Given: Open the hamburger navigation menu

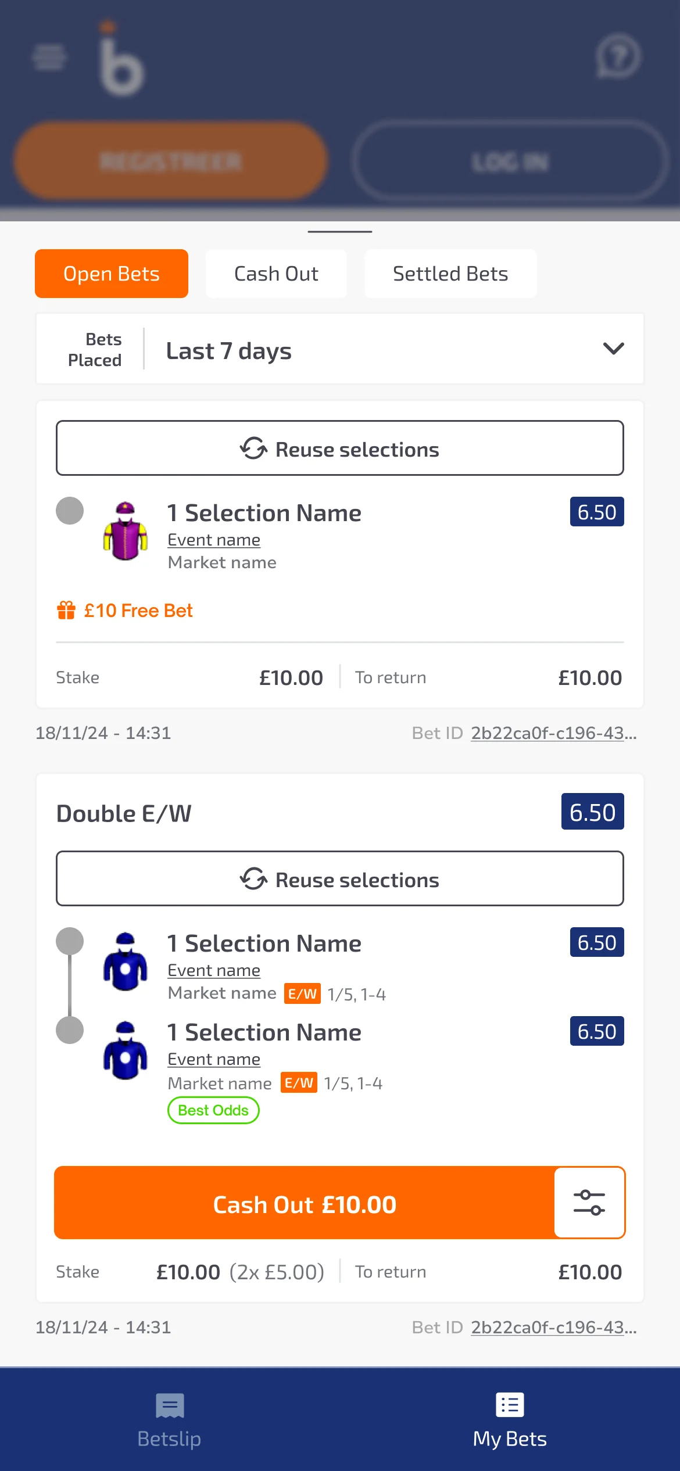Looking at the screenshot, I should pyautogui.click(x=49, y=56).
